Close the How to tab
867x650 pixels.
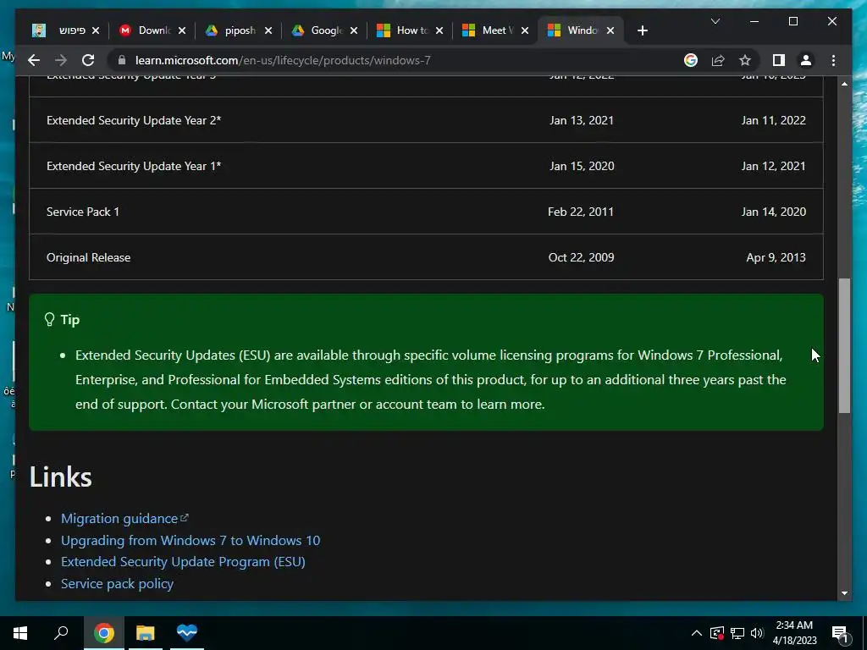pos(439,30)
